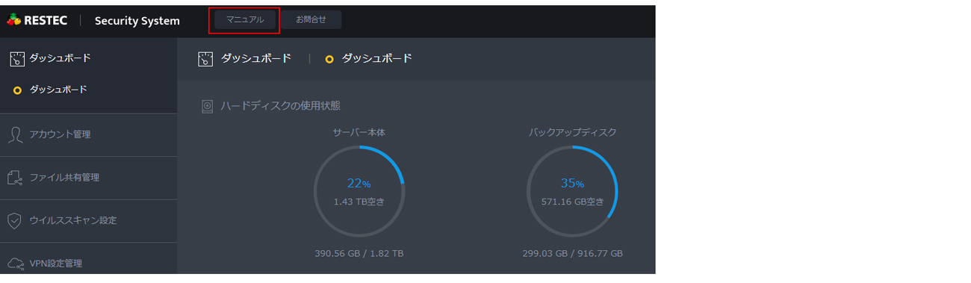
Task: Click the yellow circle next to sidebar ダッシュボード
Action: click(17, 90)
